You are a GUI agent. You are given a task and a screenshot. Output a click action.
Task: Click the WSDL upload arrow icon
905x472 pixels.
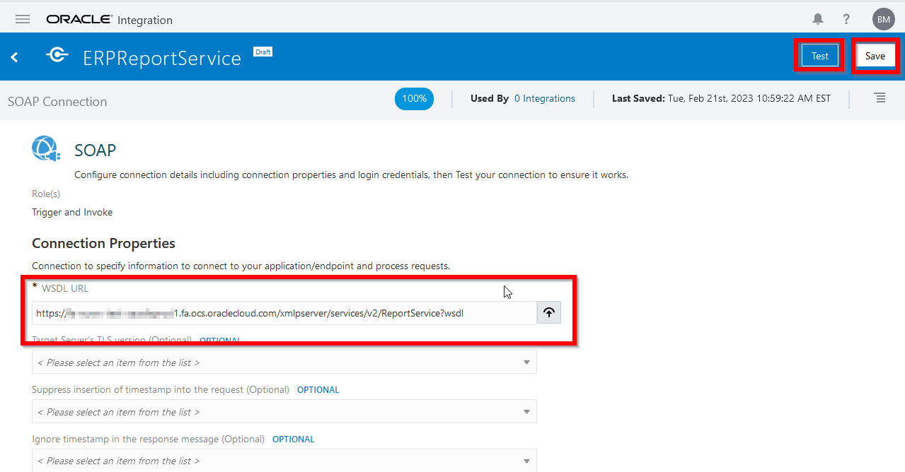point(549,313)
